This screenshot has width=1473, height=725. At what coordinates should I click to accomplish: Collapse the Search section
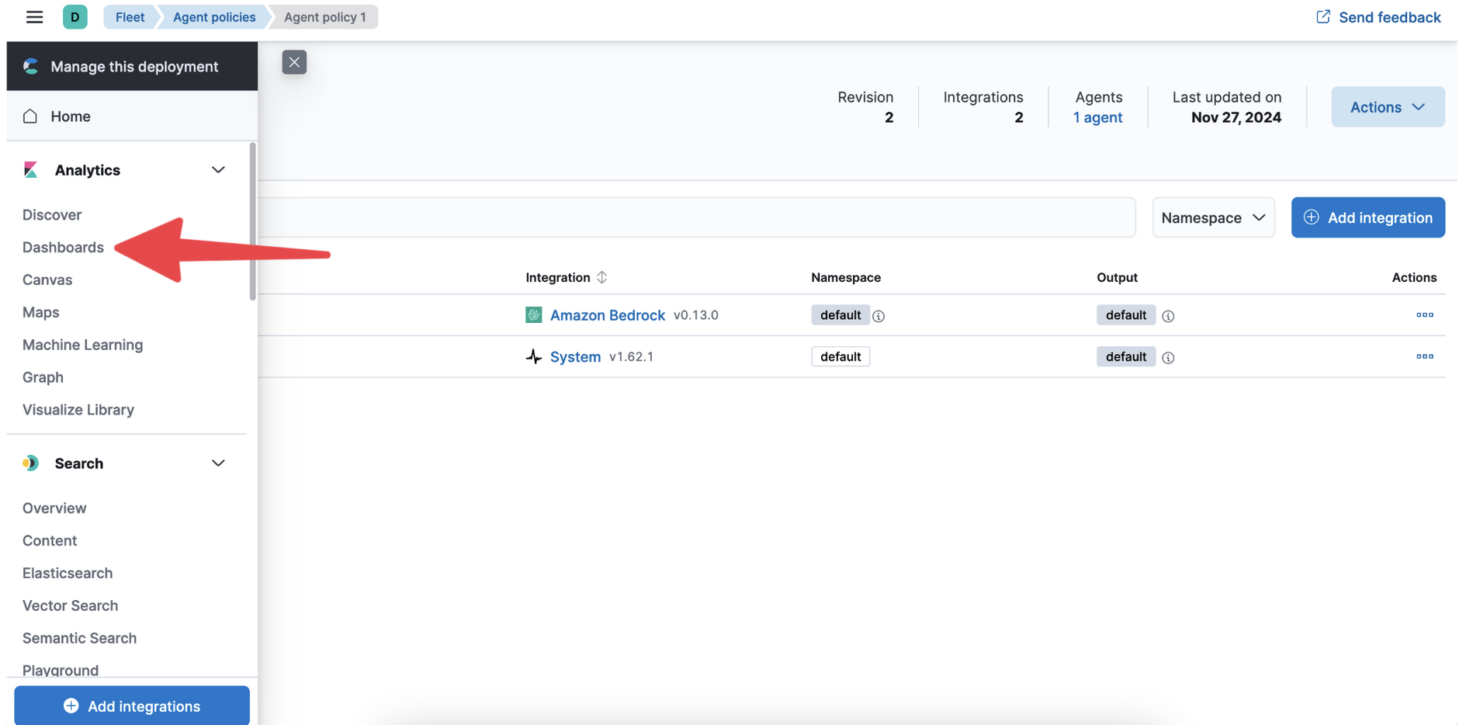[x=218, y=463]
